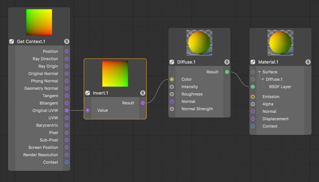Click the Diffuse.1 sphere preview thumbnail
319x182 pixels.
[199, 43]
